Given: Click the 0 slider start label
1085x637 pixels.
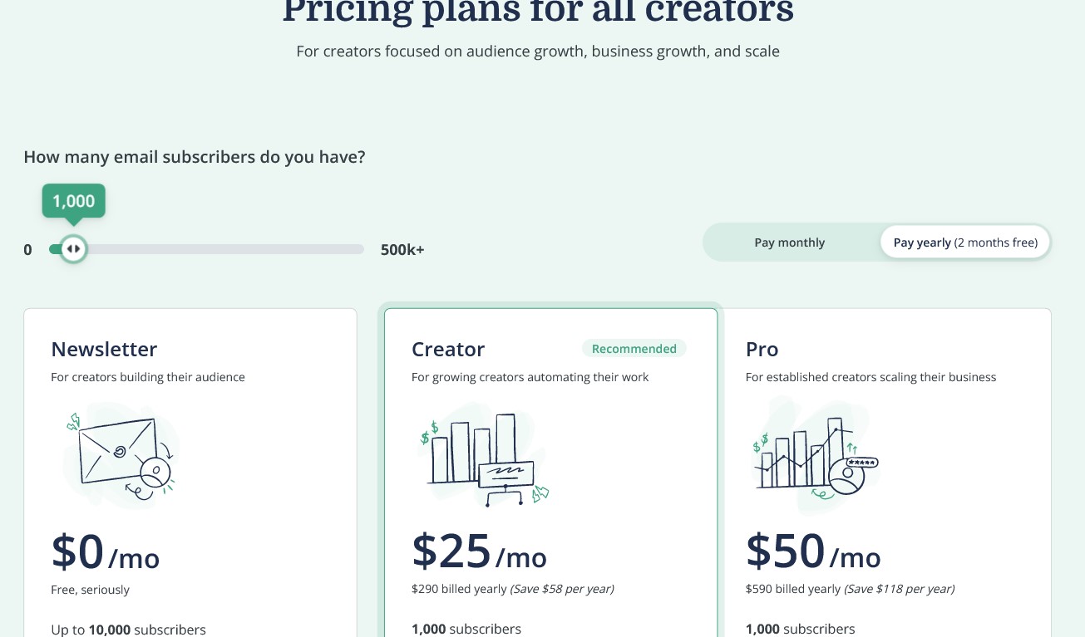Looking at the screenshot, I should [x=27, y=250].
